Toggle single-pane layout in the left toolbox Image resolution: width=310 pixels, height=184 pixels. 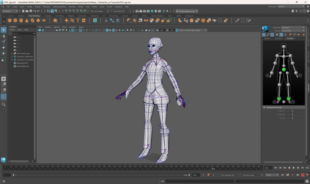4,79
